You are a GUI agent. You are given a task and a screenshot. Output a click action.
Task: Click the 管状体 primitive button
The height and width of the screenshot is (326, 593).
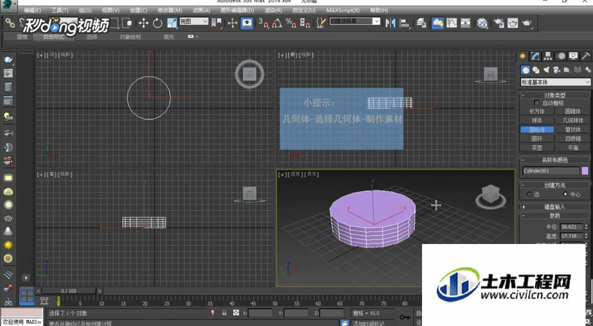point(573,130)
